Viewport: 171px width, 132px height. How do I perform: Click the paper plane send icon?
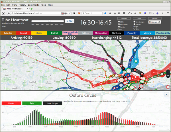click(x=135, y=13)
